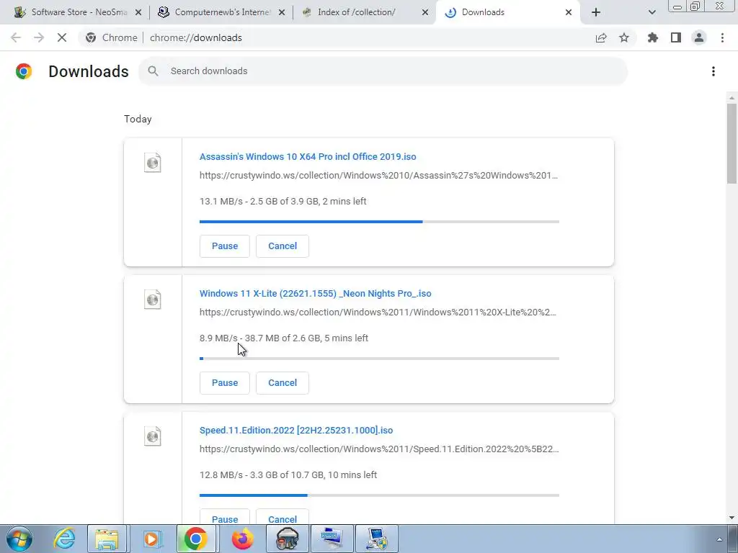Open Speed.11.Edition.2022 iso link
The image size is (738, 553).
tap(296, 431)
